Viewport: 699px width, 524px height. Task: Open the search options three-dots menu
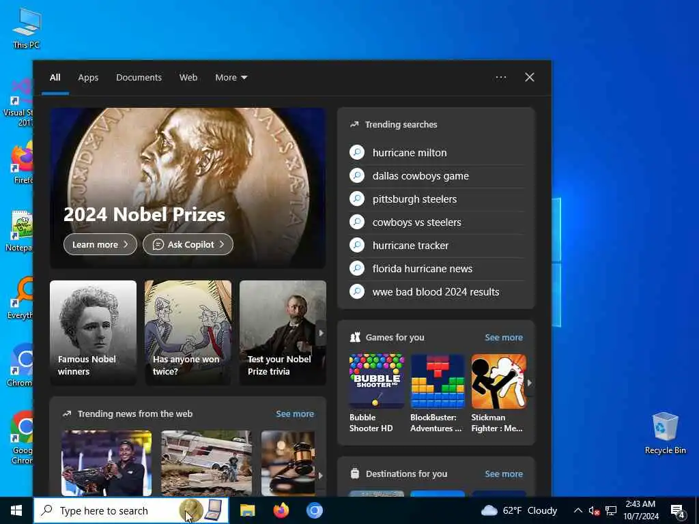(500, 78)
